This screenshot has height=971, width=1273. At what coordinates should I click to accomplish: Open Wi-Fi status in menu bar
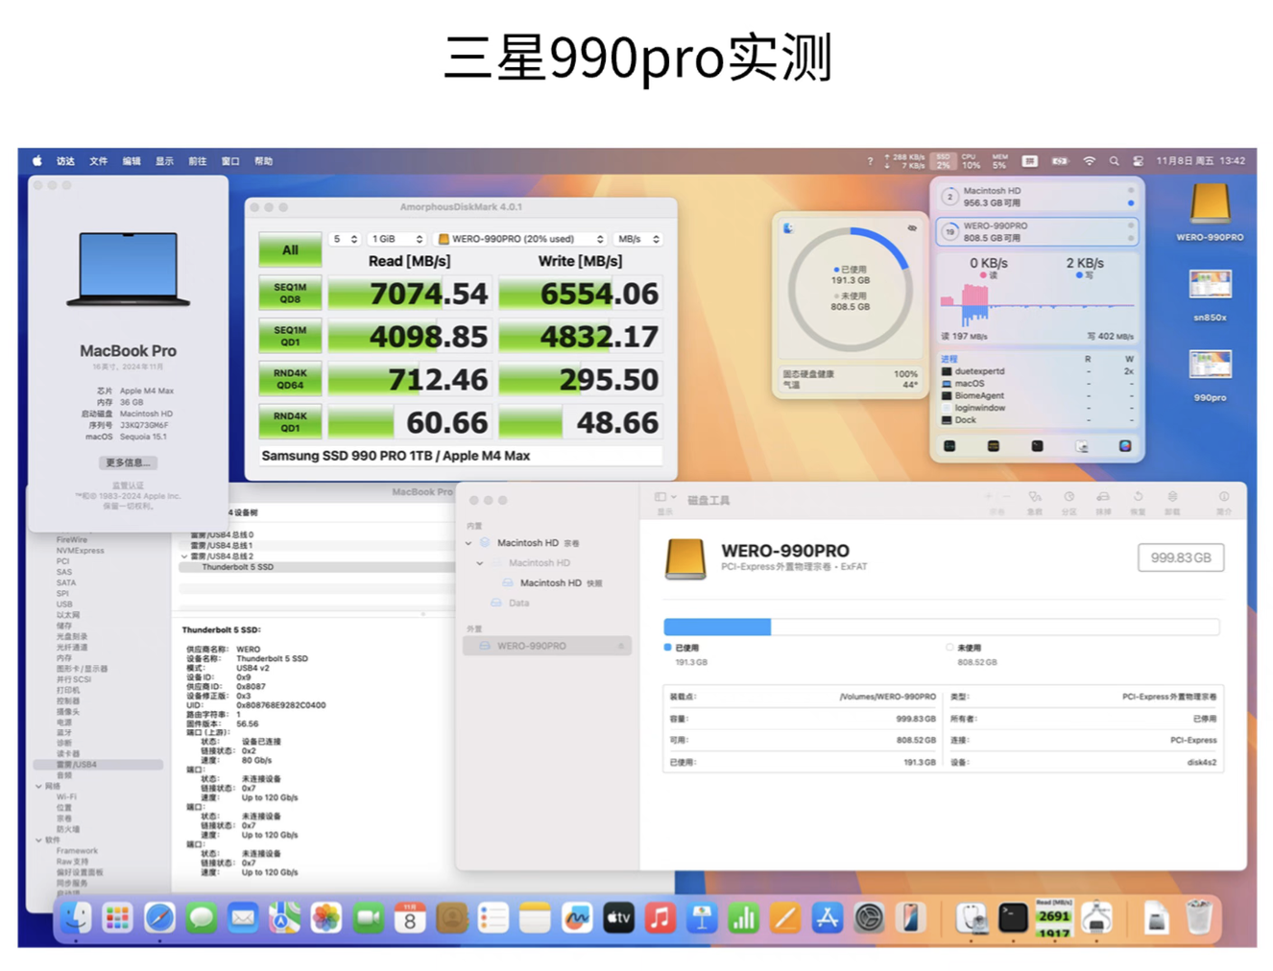[1089, 161]
